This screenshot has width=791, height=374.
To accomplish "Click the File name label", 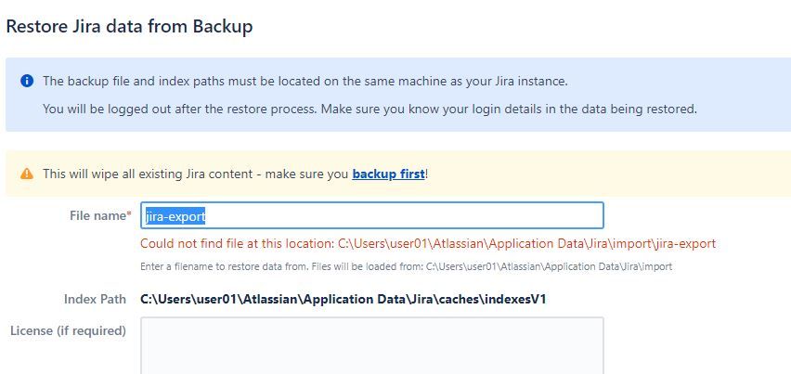I will [x=97, y=215].
